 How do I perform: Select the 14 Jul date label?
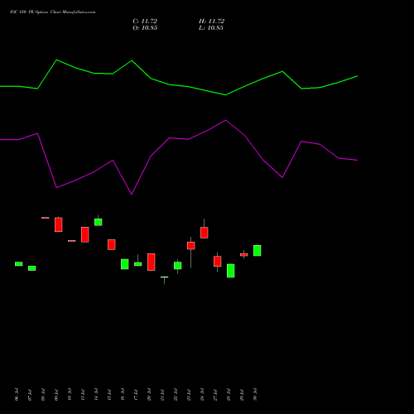[96, 394]
